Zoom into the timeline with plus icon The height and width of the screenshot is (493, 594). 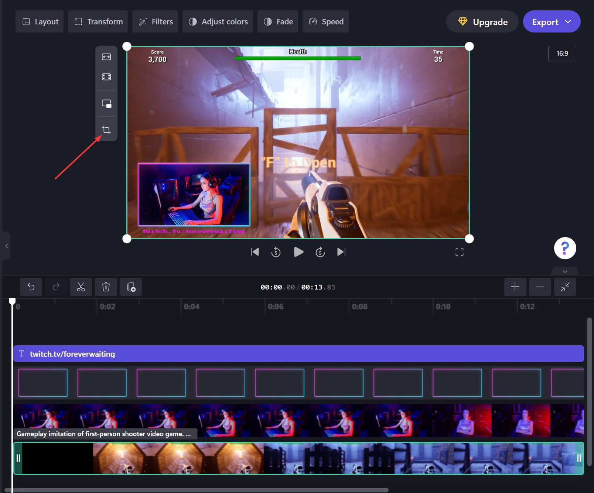[x=515, y=287]
